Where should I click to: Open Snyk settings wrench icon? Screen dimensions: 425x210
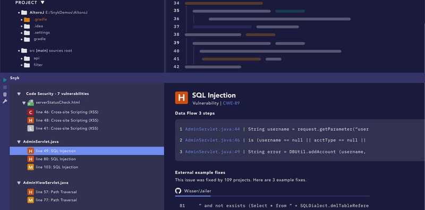(x=5, y=101)
